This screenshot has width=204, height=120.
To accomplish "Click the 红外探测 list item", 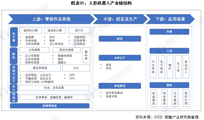I will pos(80,41).
